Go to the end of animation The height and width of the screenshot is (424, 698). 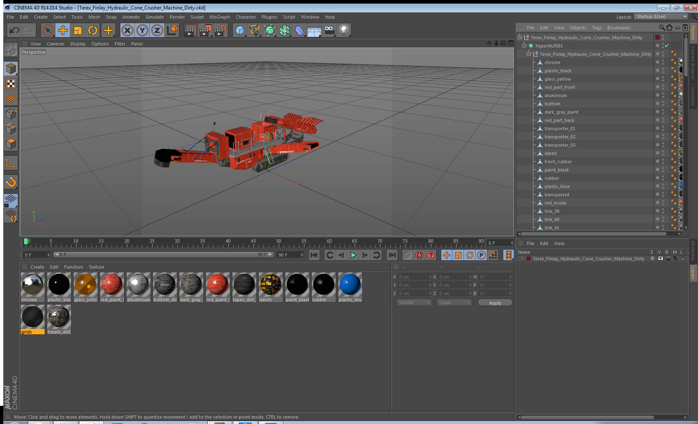392,255
